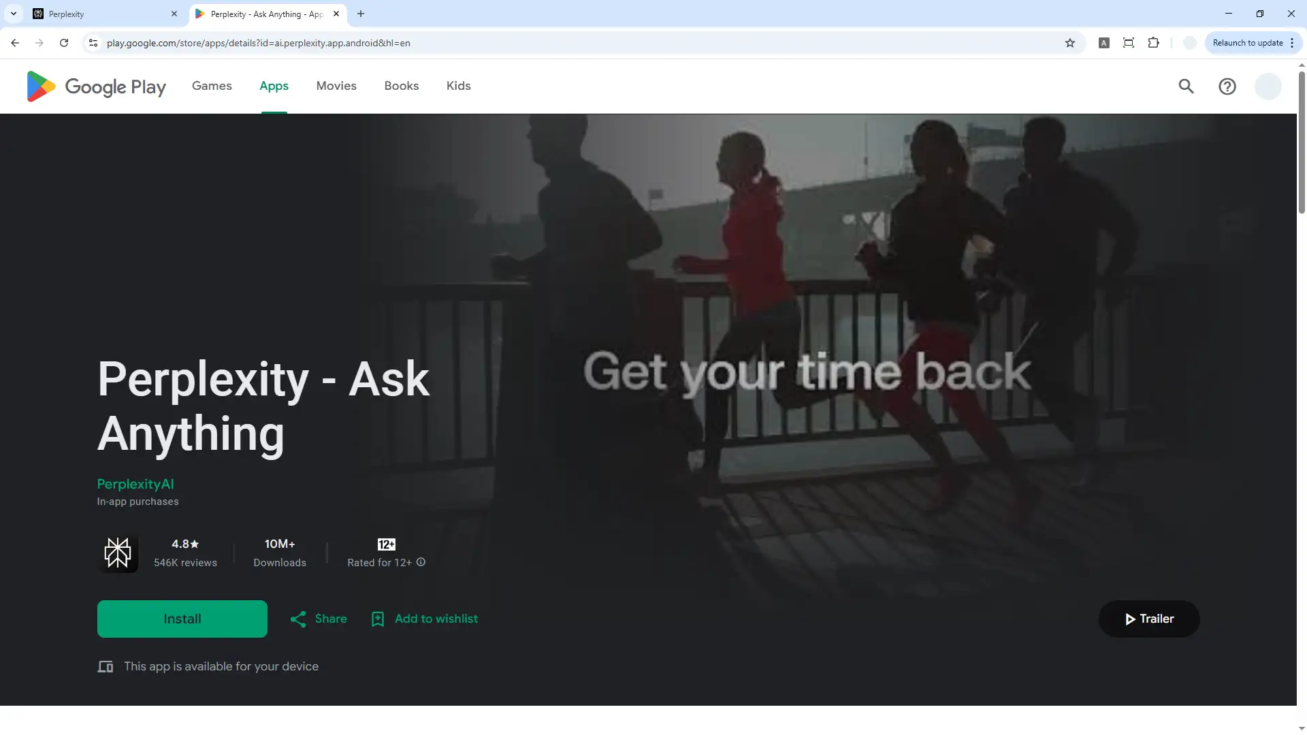Bookmark this page with the star icon
The height and width of the screenshot is (735, 1307).
[1070, 42]
